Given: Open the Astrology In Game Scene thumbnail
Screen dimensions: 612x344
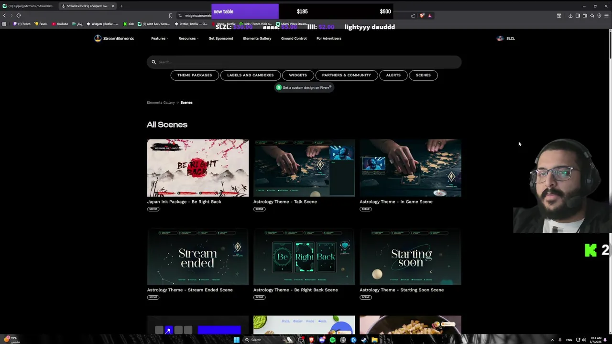Looking at the screenshot, I should pyautogui.click(x=410, y=168).
